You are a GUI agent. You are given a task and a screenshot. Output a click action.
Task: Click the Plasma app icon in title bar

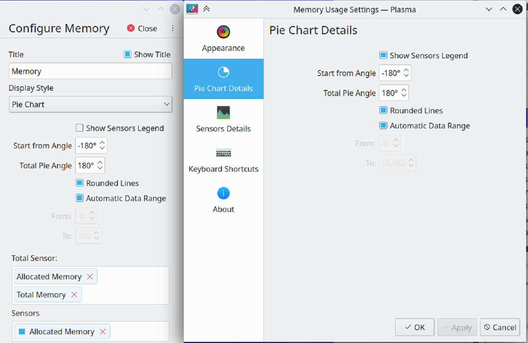[x=192, y=9]
